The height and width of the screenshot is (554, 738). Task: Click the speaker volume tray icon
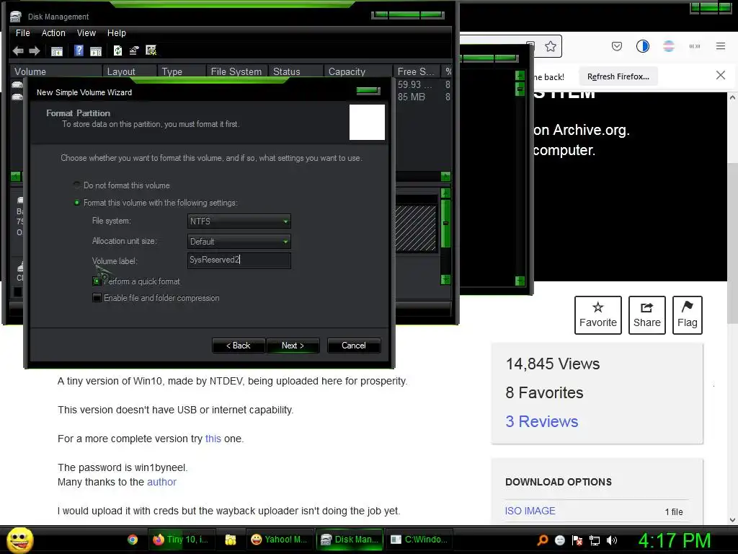click(x=611, y=540)
